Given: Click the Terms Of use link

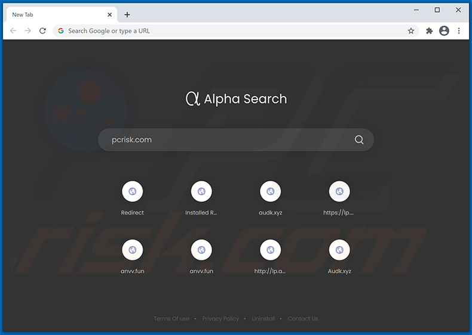Looking at the screenshot, I should pos(171,318).
